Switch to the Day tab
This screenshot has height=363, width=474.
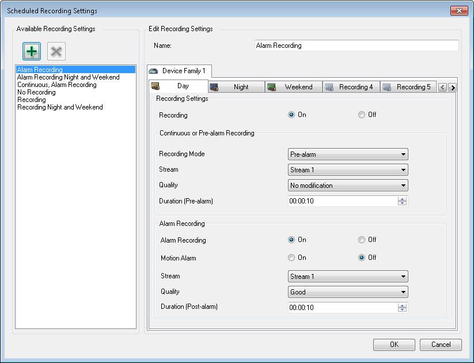179,86
